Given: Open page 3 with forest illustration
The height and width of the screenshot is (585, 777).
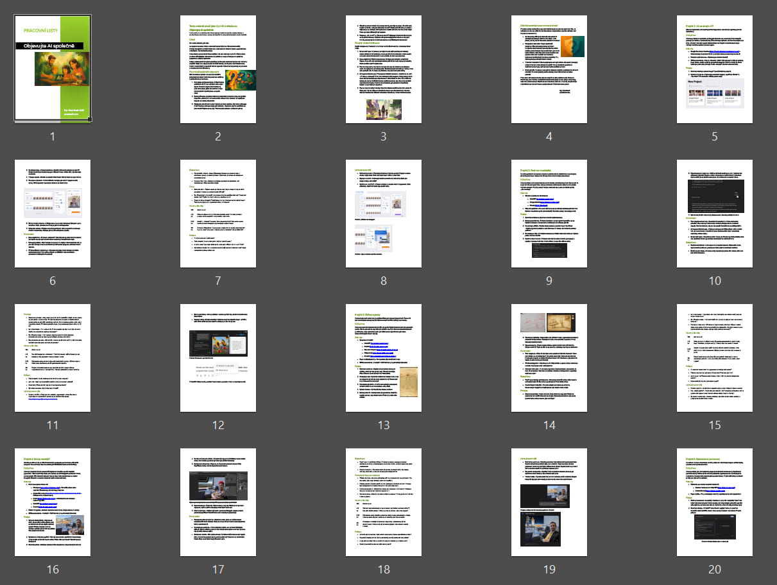Looking at the screenshot, I should point(384,69).
